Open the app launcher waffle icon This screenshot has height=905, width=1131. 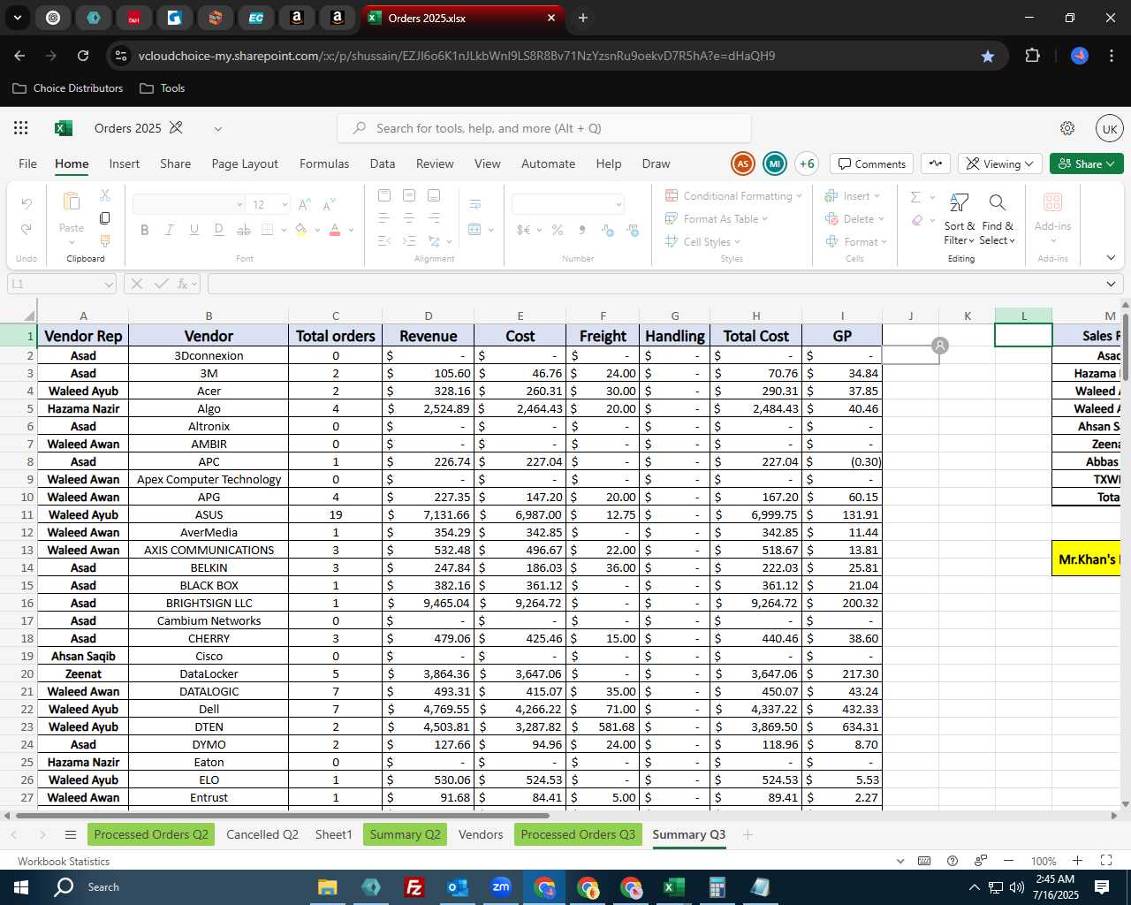[x=21, y=128]
